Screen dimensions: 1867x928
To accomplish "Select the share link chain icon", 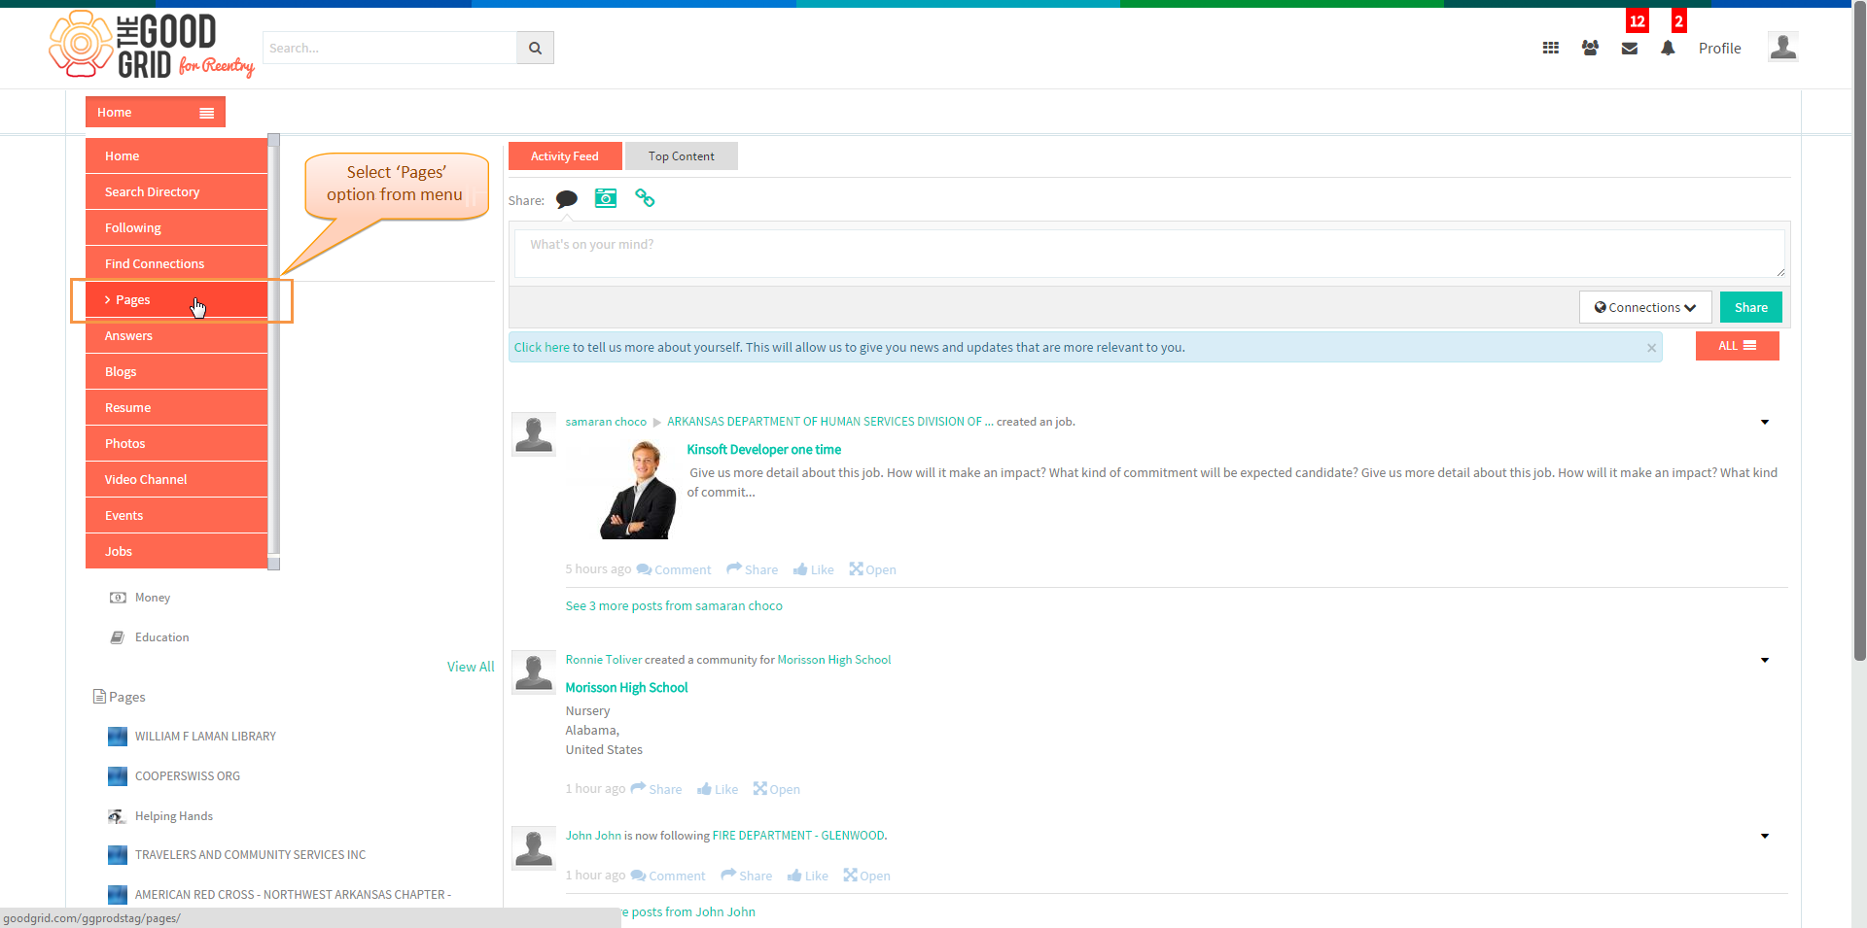I will [645, 198].
